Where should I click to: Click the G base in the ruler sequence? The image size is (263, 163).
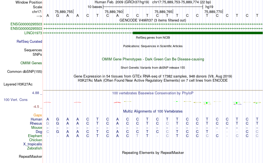[x=58, y=16]
